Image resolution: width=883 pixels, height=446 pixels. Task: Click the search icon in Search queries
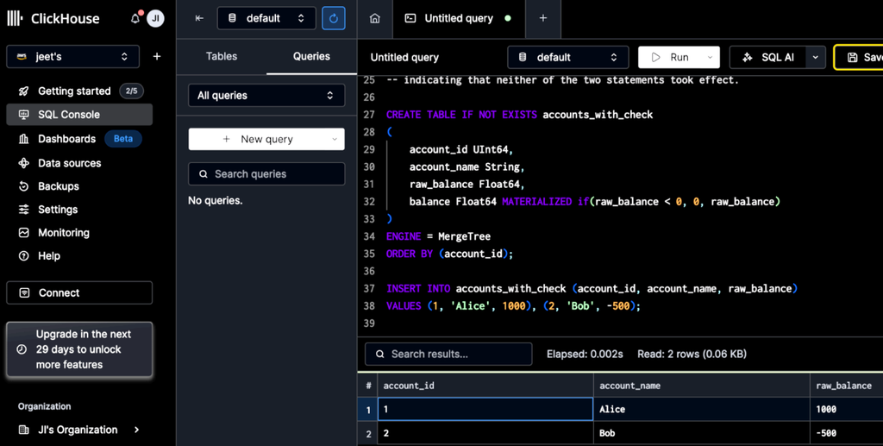204,174
